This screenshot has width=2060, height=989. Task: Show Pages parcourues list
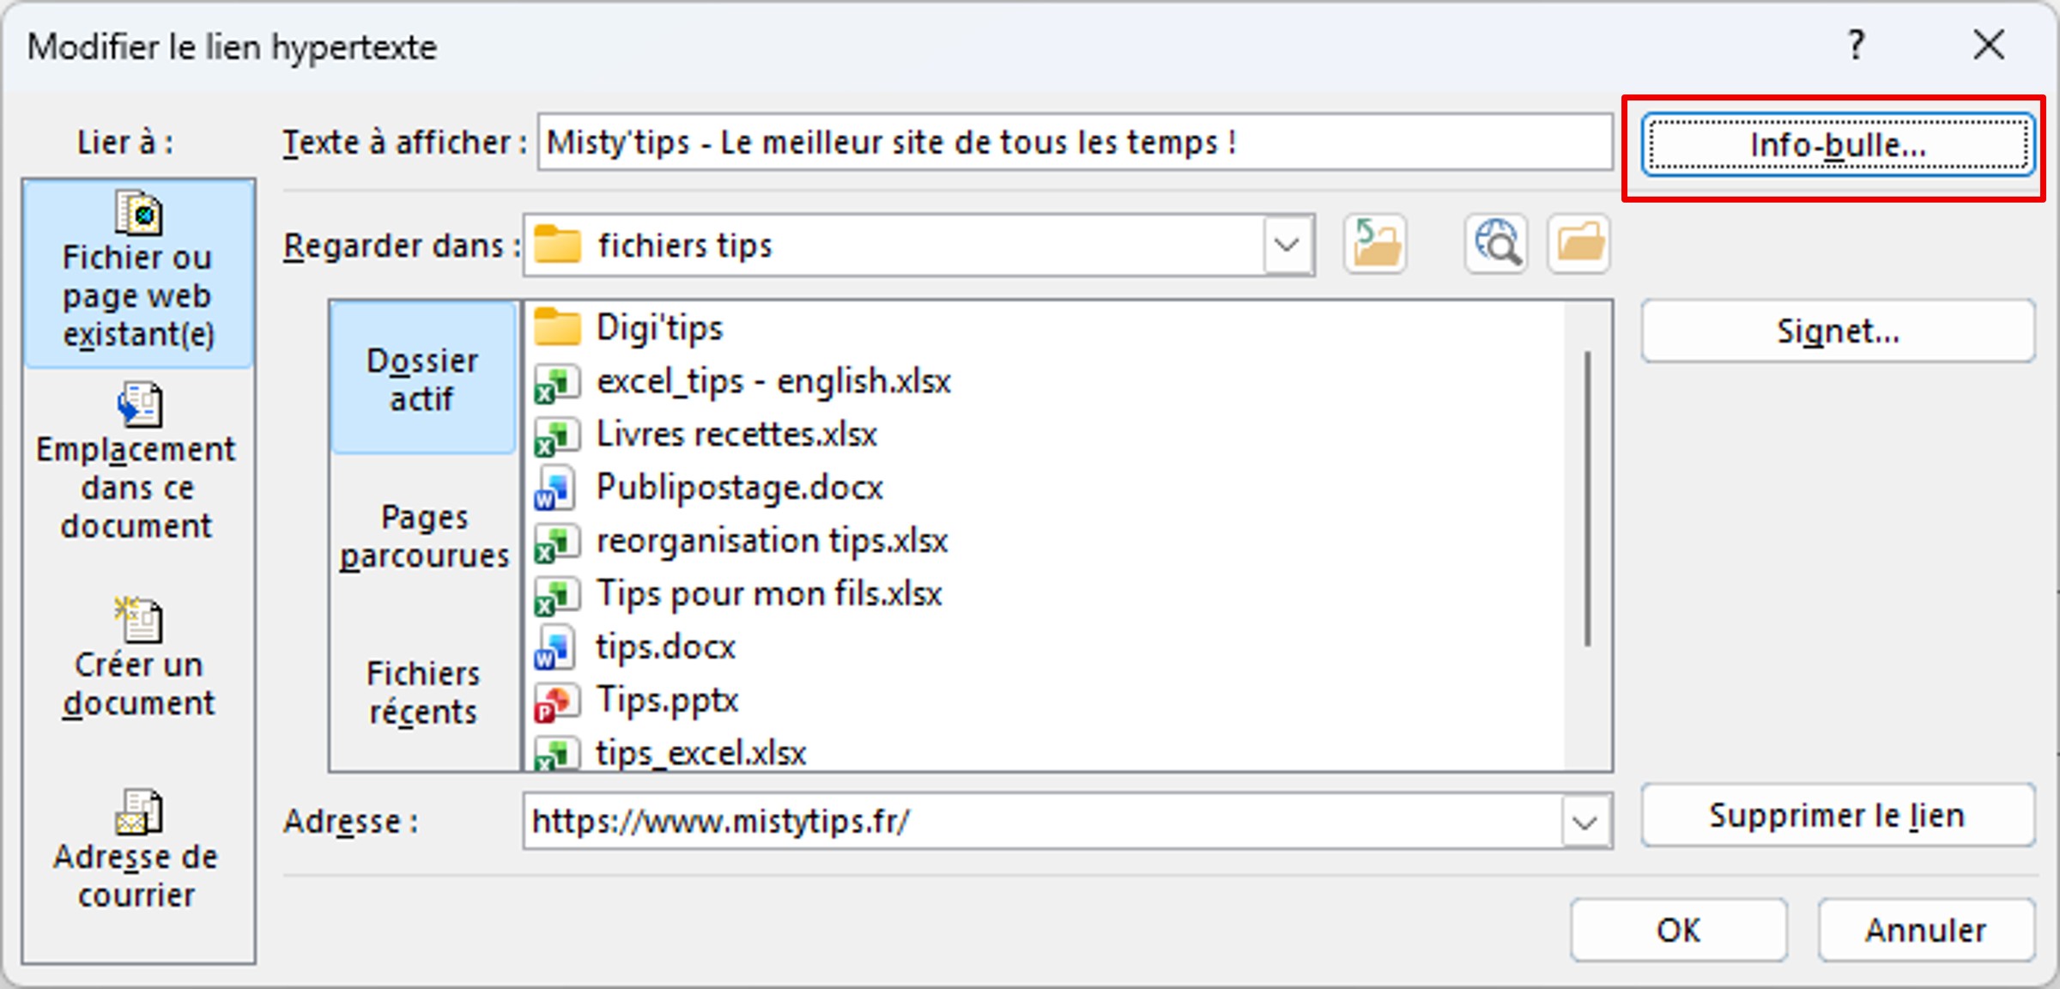pyautogui.click(x=422, y=535)
